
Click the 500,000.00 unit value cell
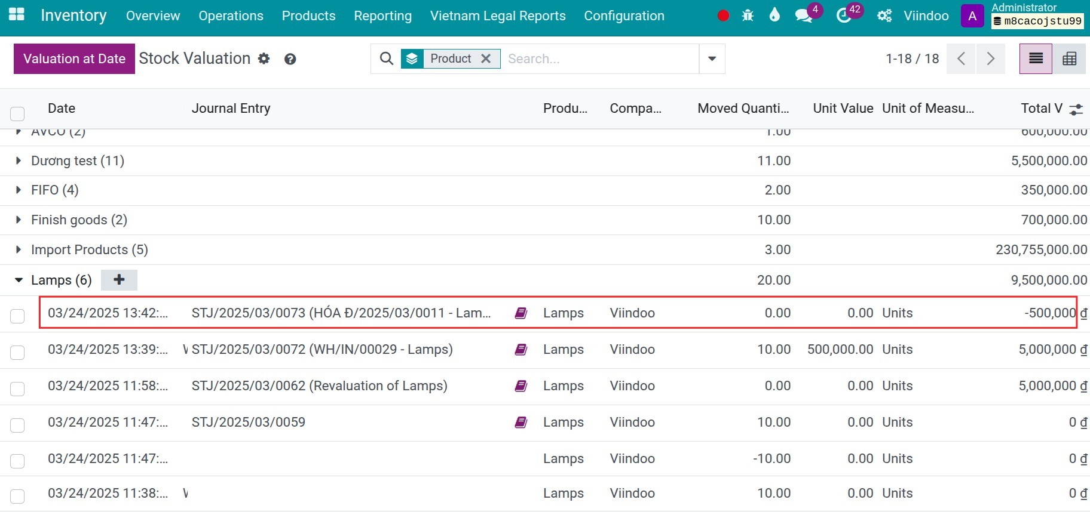[x=840, y=349]
